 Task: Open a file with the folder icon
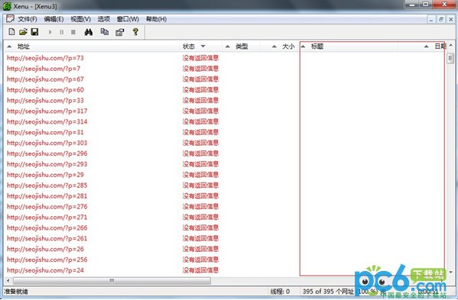[23, 32]
